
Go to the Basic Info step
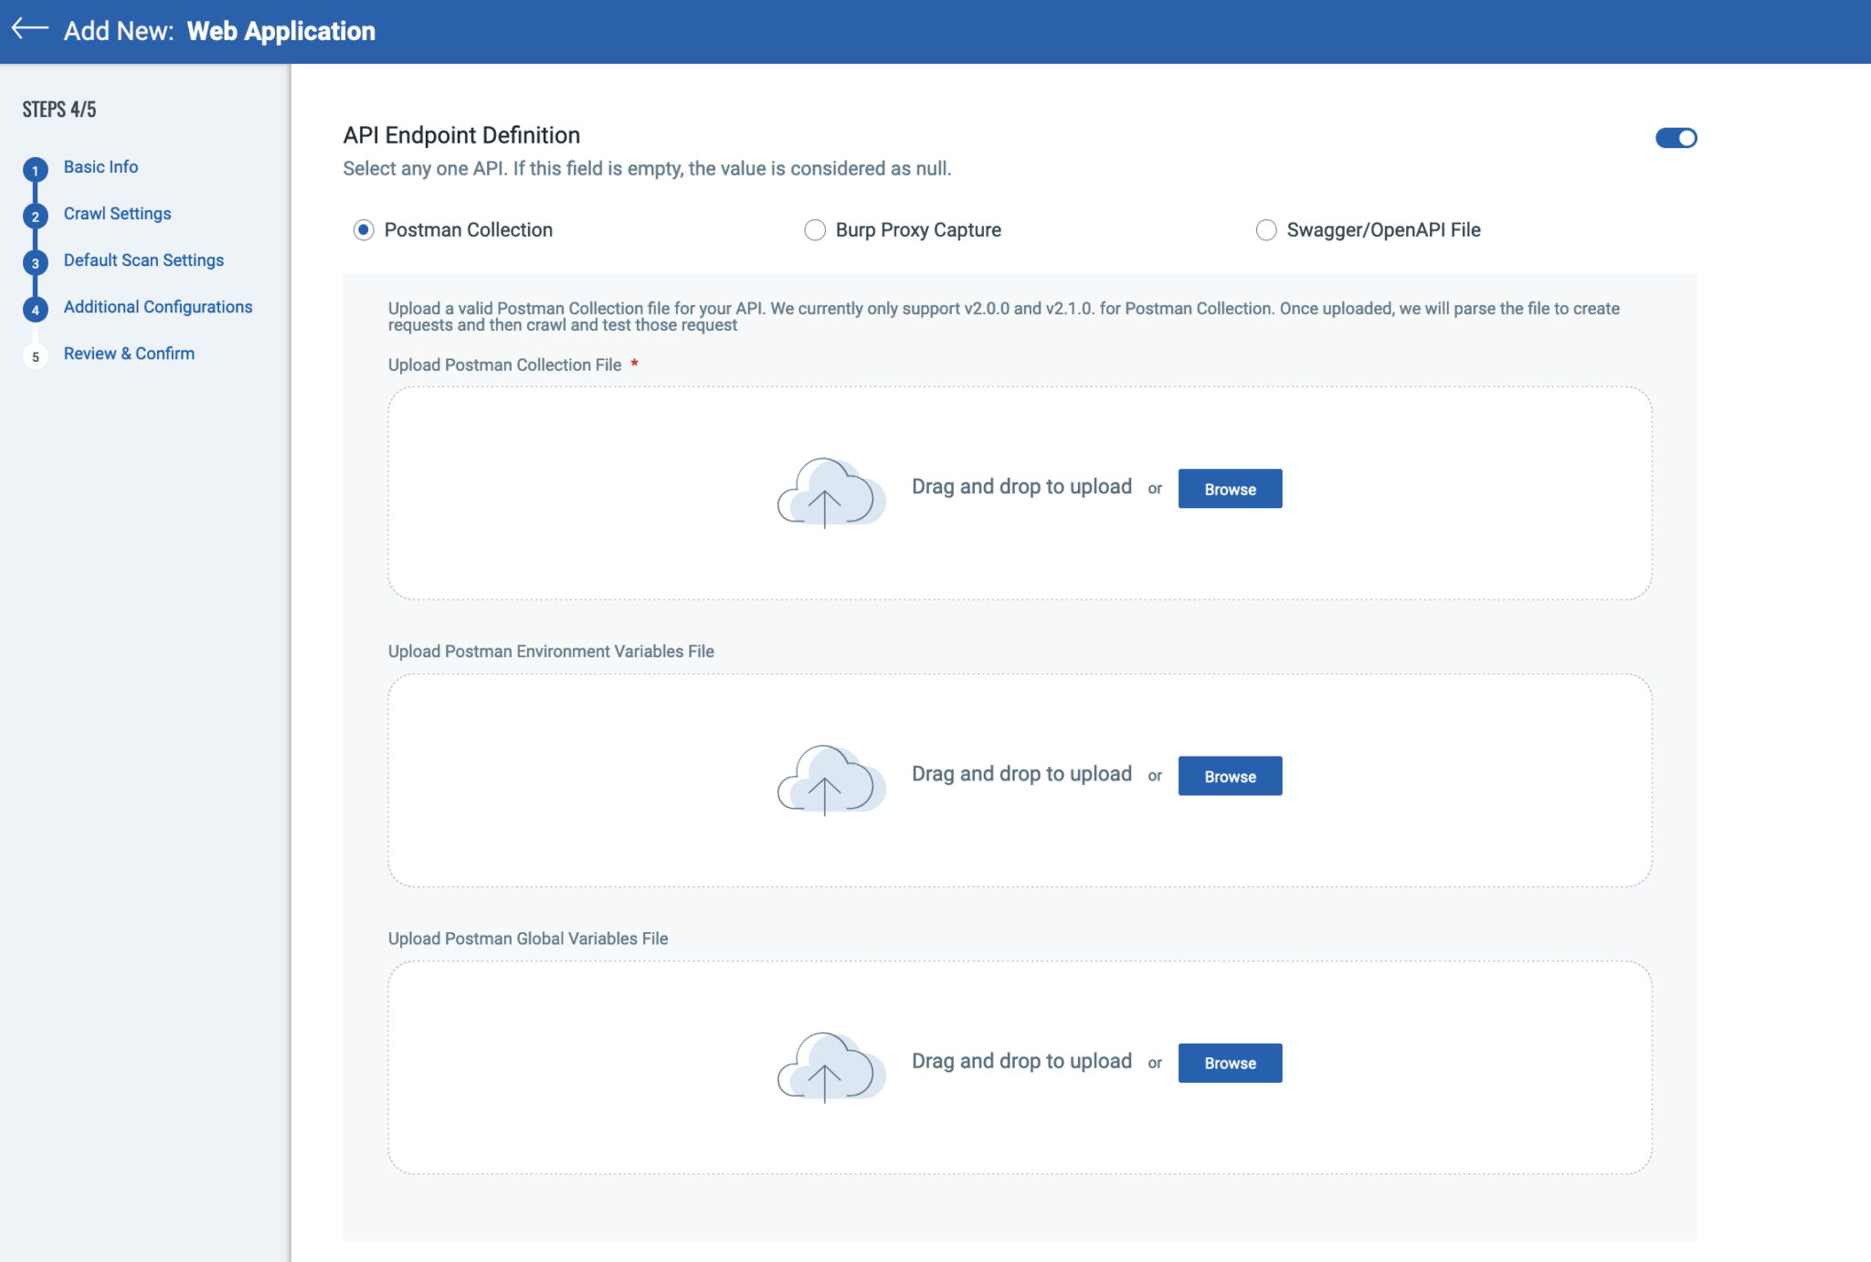[100, 166]
